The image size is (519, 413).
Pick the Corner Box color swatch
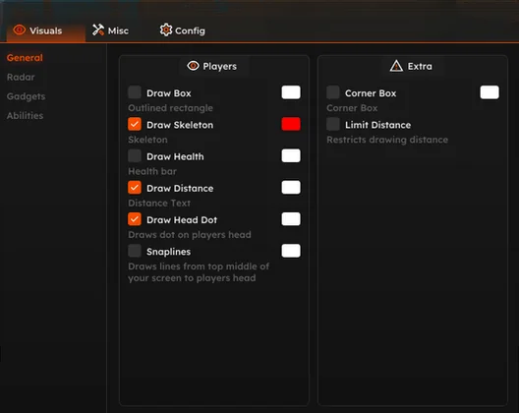point(490,92)
